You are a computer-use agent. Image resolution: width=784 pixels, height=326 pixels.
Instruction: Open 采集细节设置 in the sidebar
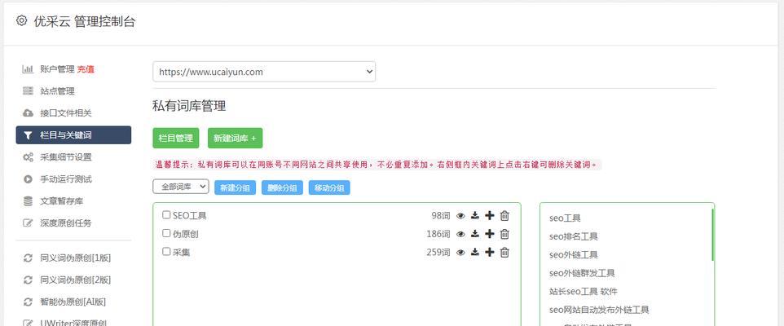tap(66, 157)
